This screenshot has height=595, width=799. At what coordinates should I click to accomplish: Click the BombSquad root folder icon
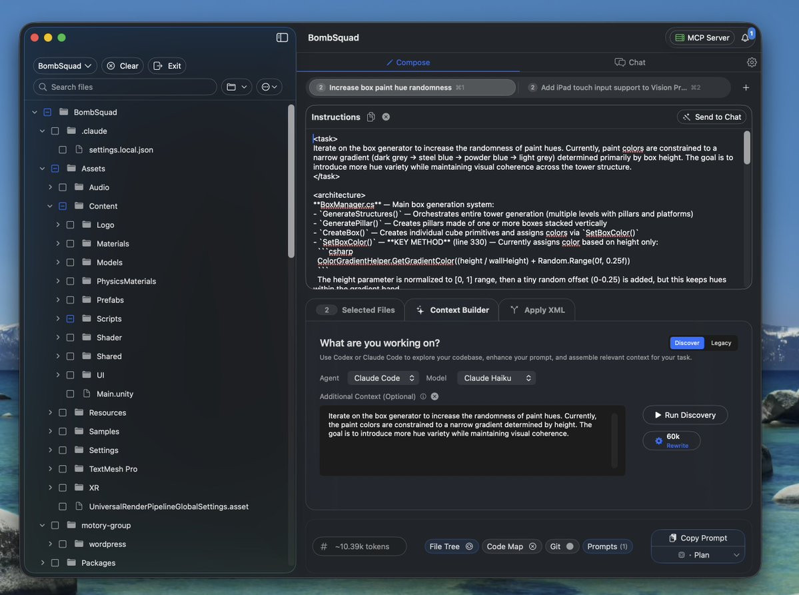coord(64,111)
